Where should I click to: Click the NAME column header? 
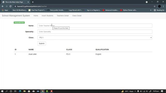(x=31, y=50)
